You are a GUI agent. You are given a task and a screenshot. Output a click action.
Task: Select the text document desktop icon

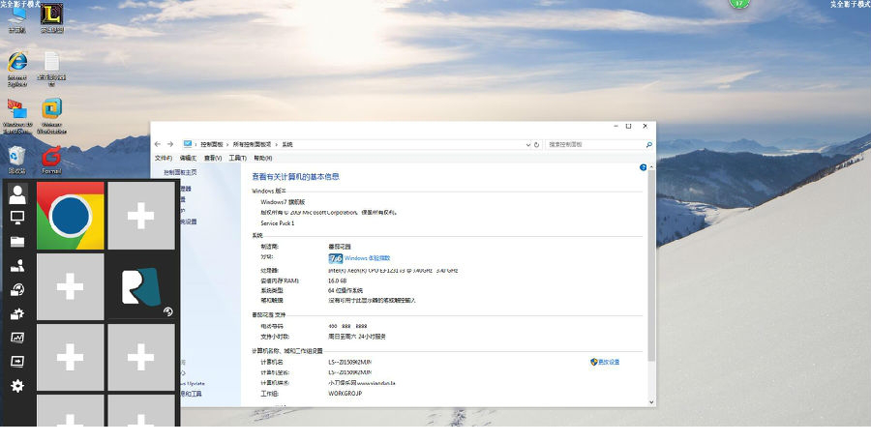click(x=51, y=69)
